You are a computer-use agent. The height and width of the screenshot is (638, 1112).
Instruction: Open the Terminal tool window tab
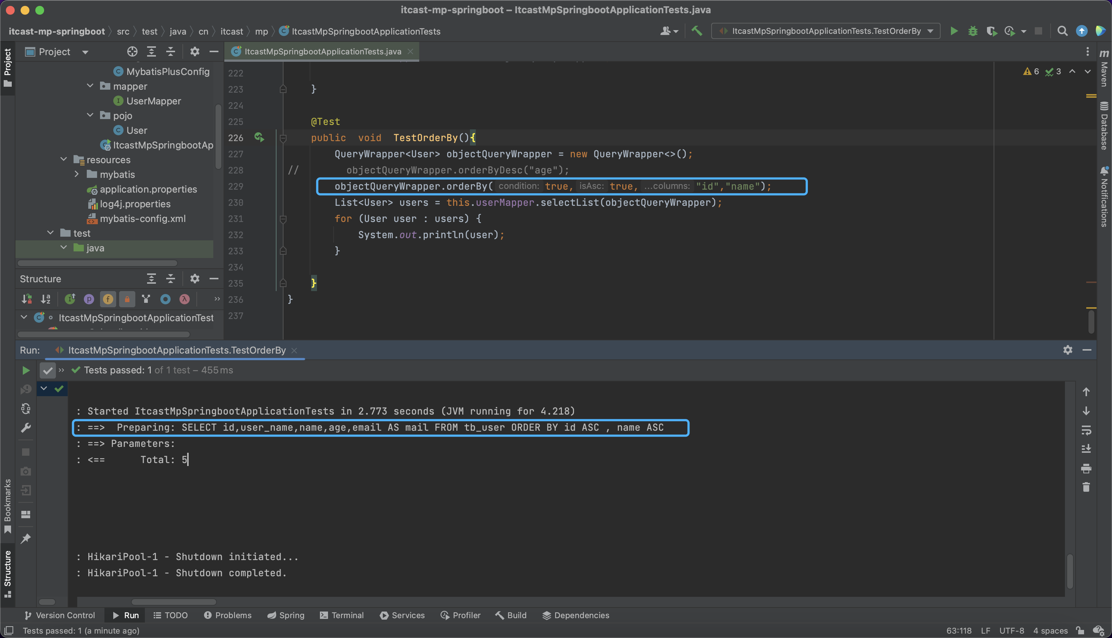click(342, 615)
